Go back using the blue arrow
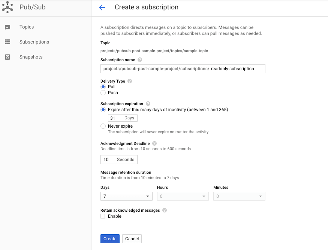Screen dimensions: 328x250 click(x=102, y=8)
